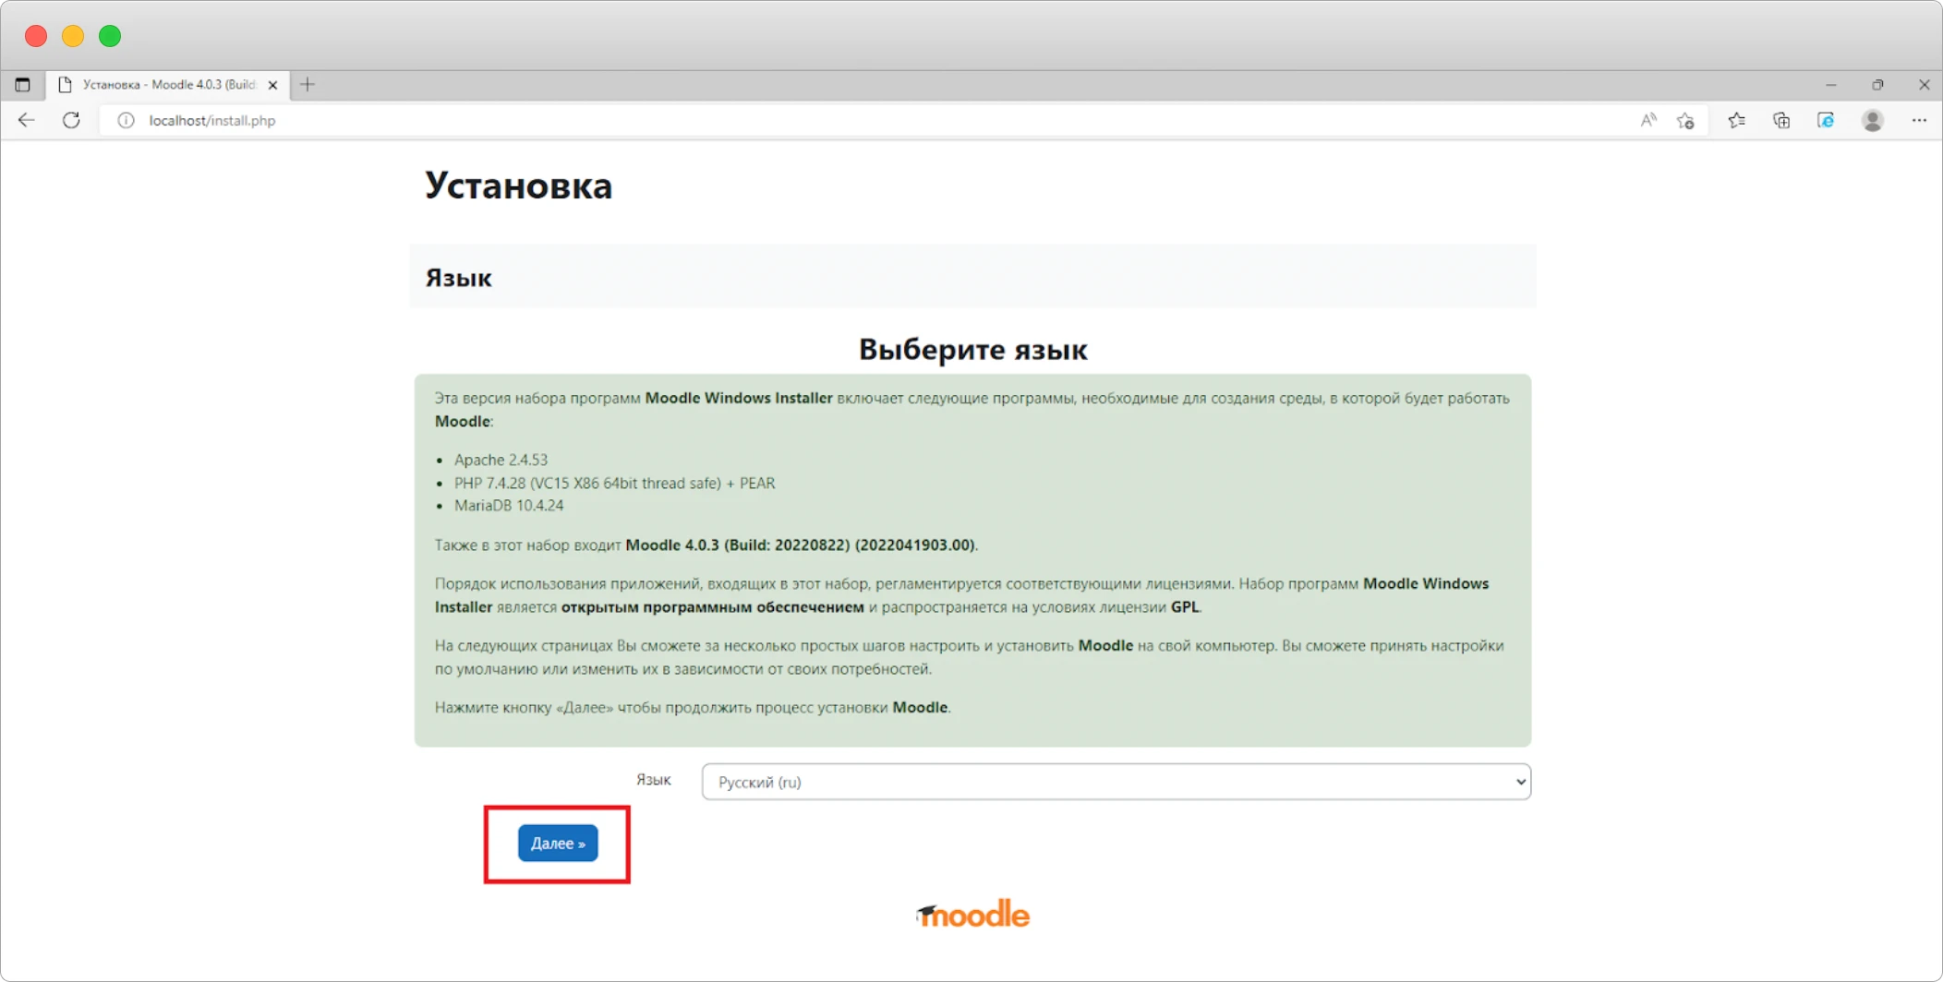Navigate back using the back arrow
Viewport: 1943px width, 982px height.
26,120
